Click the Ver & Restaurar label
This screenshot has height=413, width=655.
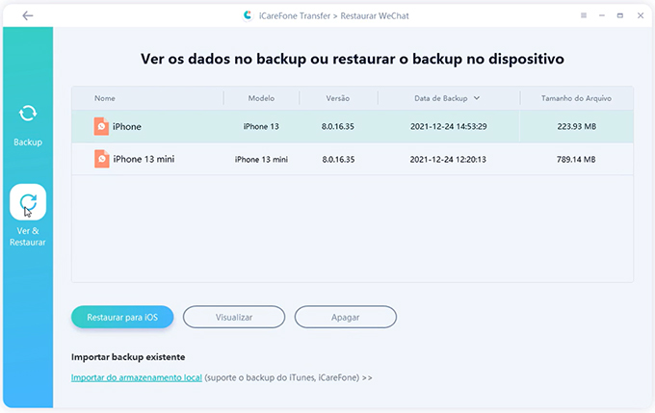coord(28,237)
